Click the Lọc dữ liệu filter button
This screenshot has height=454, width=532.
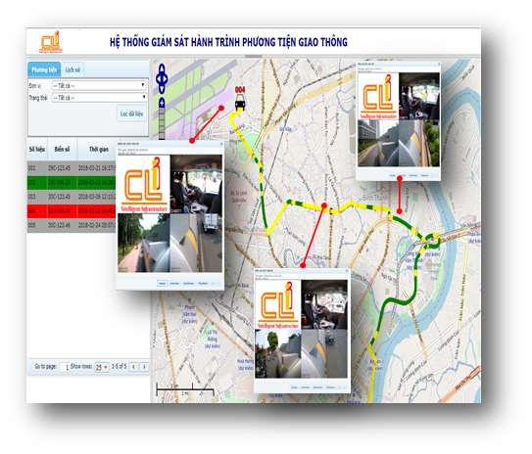131,113
